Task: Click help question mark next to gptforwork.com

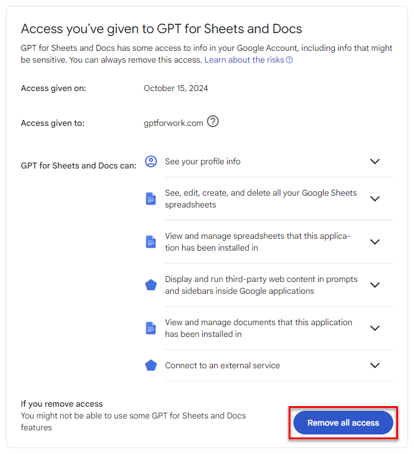Action: [x=213, y=122]
